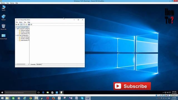Select the Control Panel desktop icon
Screen dimensions: 178x100
pos(4,37)
